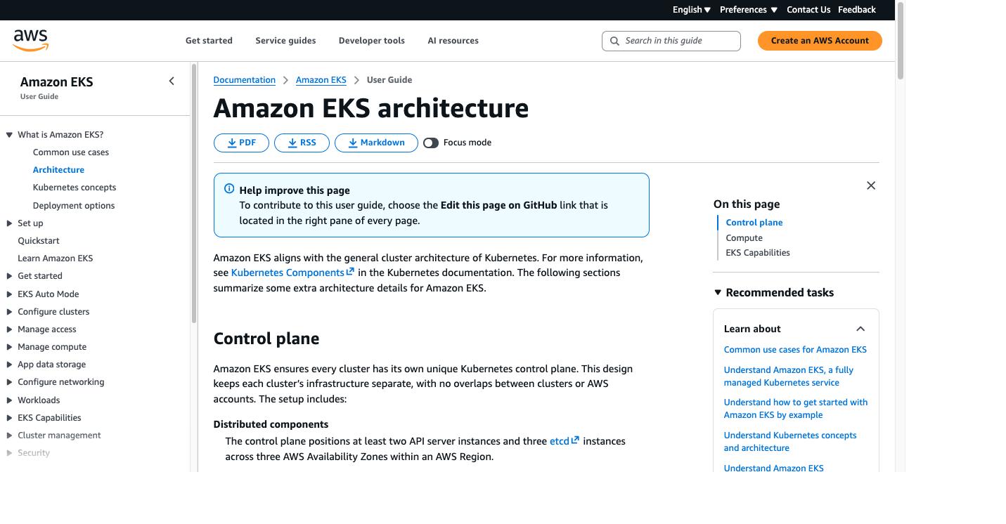
Task: Collapse the What is Amazon EKS? section
Action: 9,135
